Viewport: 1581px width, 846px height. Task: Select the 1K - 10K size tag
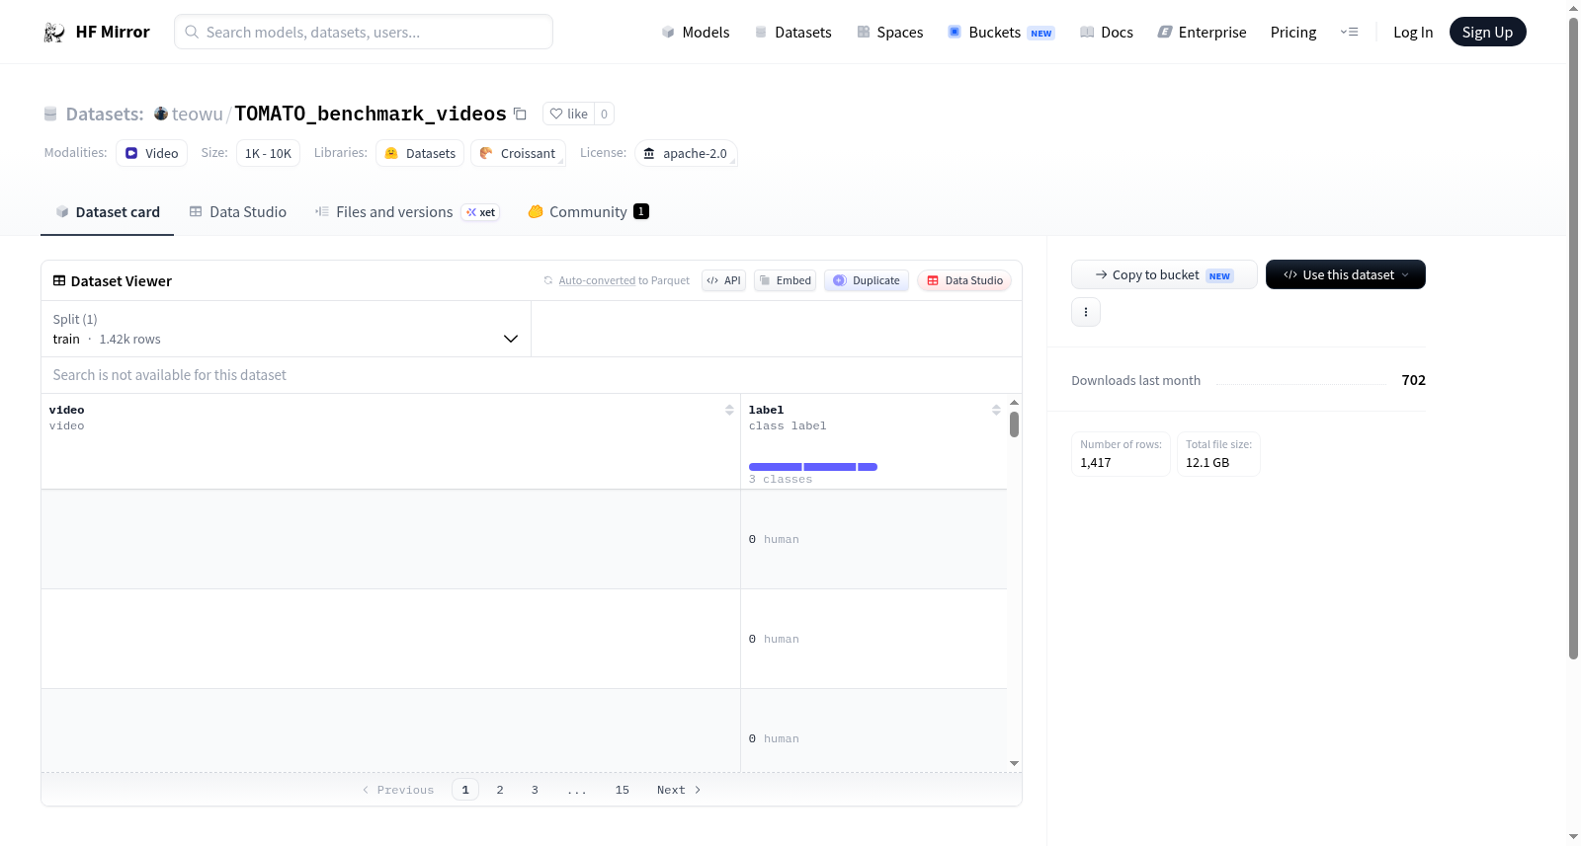pyautogui.click(x=268, y=153)
